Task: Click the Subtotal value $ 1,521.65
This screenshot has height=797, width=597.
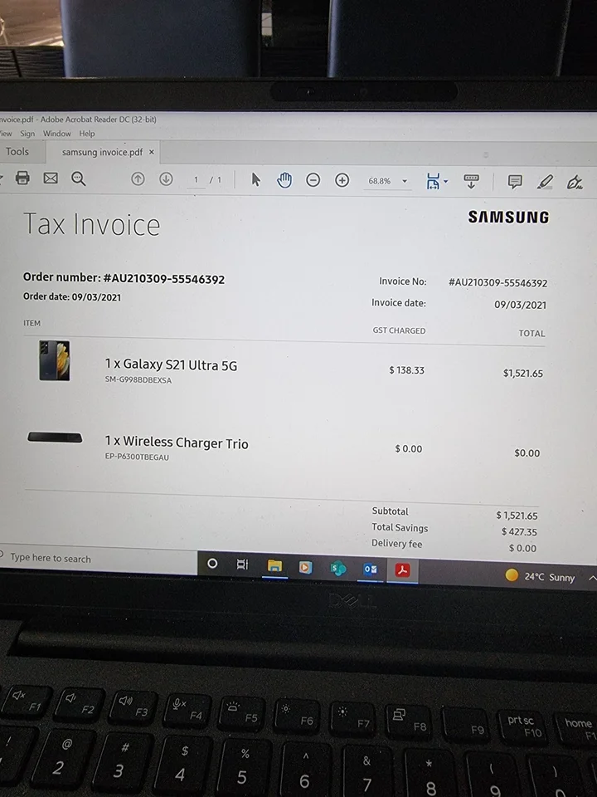Action: [517, 516]
